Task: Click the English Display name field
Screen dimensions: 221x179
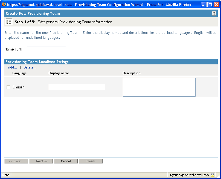Action: click(77, 87)
